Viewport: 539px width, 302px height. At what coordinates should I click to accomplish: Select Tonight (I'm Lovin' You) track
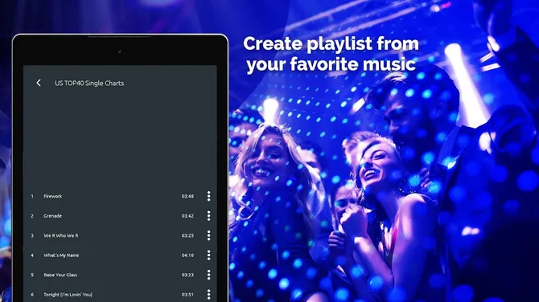68,295
